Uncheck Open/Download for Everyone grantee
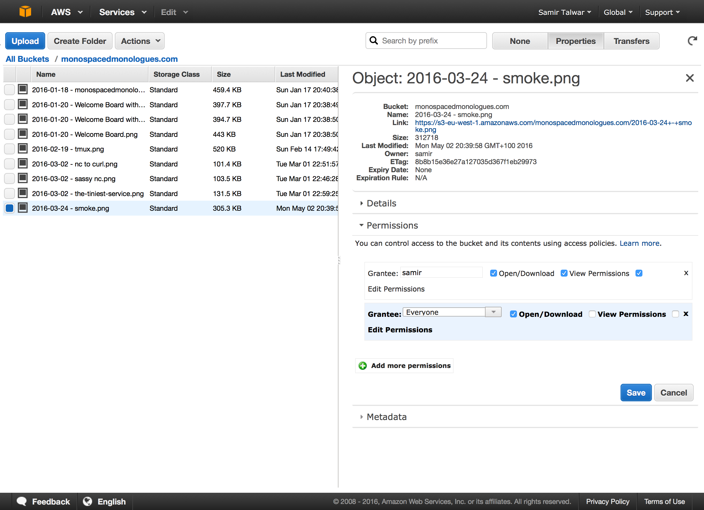704x510 pixels. (x=513, y=314)
